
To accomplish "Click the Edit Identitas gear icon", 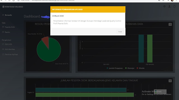I will 3,49.
